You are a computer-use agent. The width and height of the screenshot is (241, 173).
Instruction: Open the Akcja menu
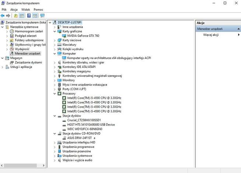14,10
